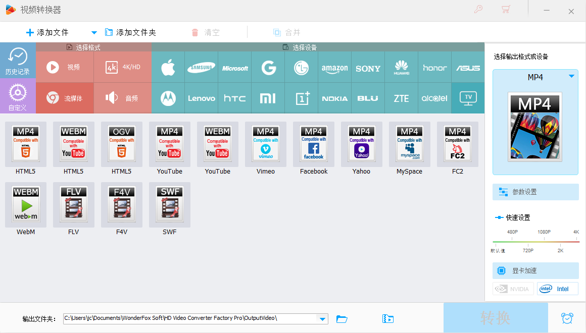Choose Lenovo device brand

point(201,98)
